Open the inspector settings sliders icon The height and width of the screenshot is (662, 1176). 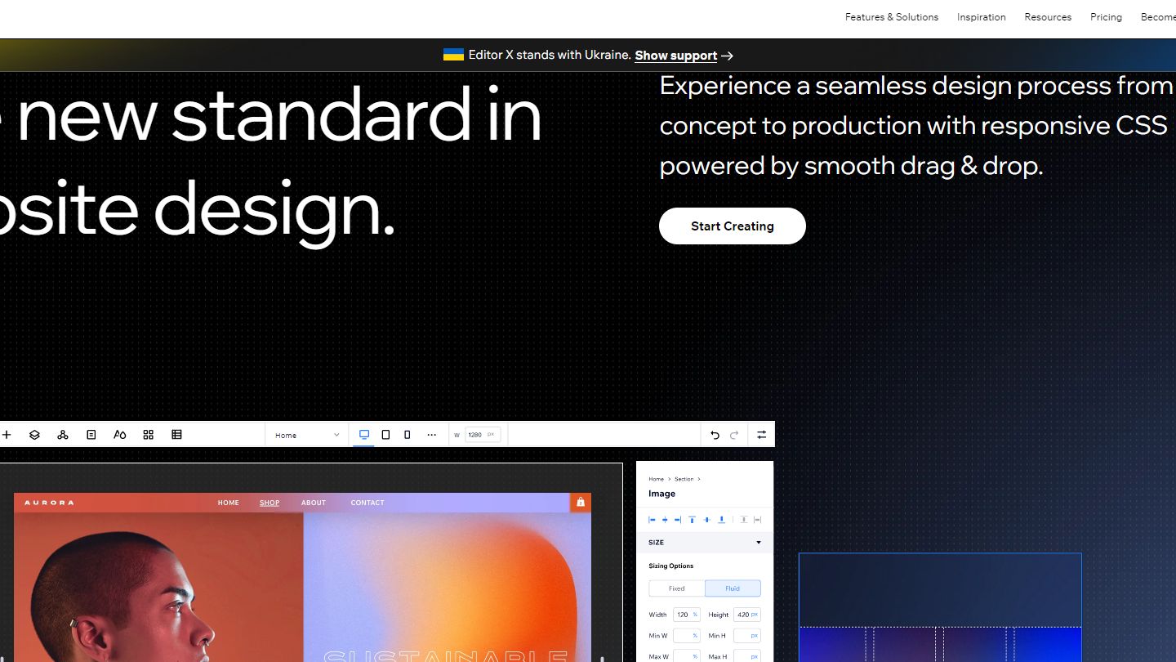(x=761, y=435)
